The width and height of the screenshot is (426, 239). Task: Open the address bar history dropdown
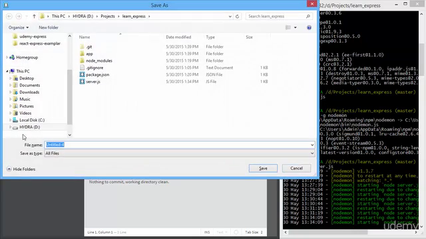230,16
